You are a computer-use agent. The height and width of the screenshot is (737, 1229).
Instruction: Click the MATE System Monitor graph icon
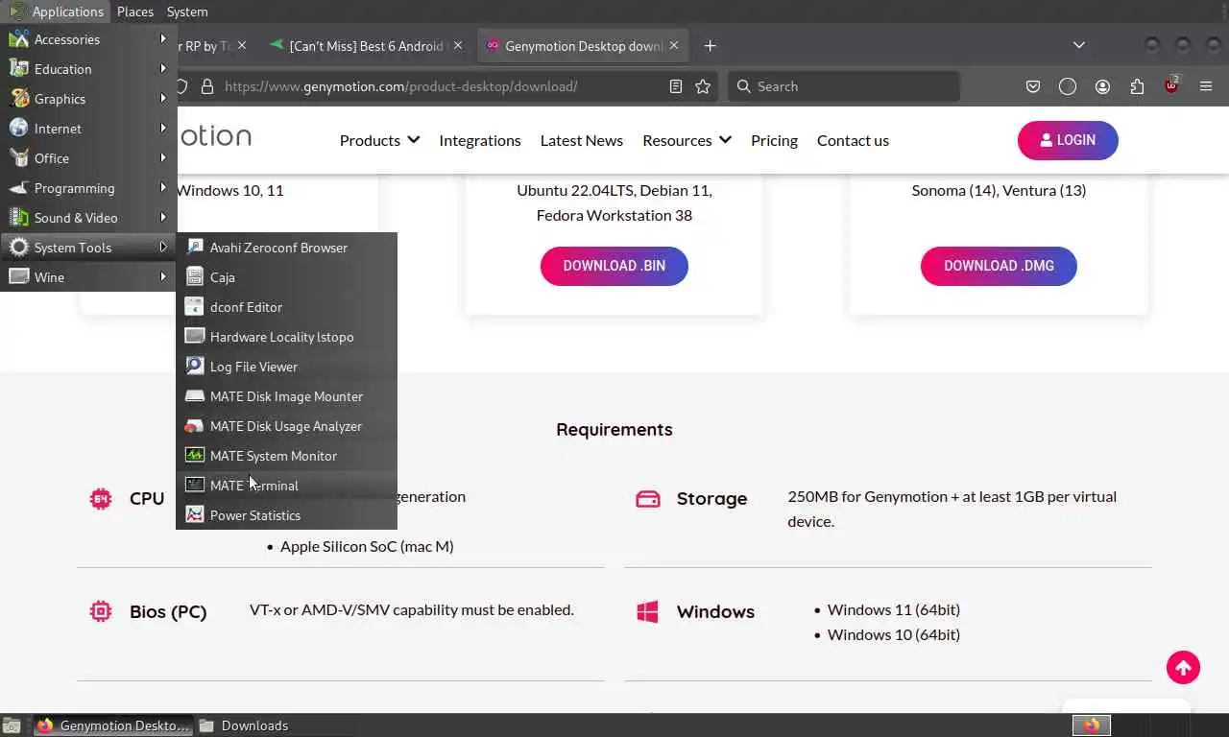[195, 456]
